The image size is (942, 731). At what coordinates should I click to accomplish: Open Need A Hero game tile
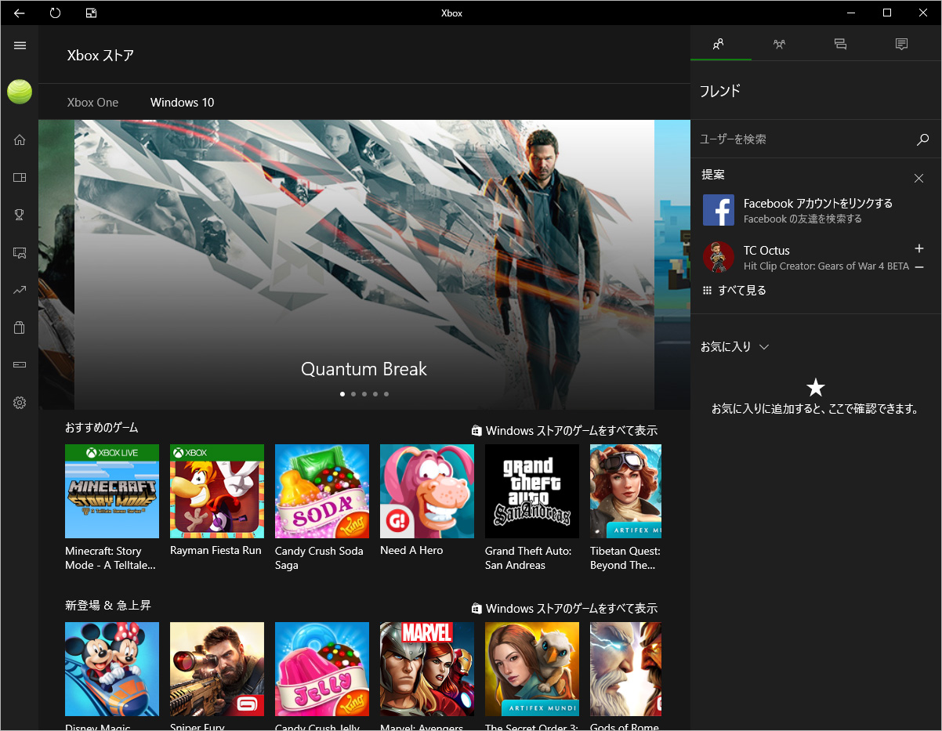pos(427,501)
